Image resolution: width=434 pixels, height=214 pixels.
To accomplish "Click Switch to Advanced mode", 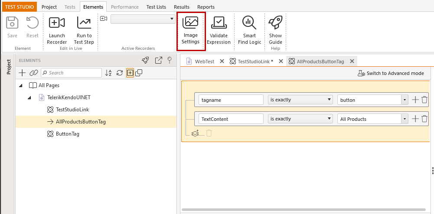I will point(391,73).
